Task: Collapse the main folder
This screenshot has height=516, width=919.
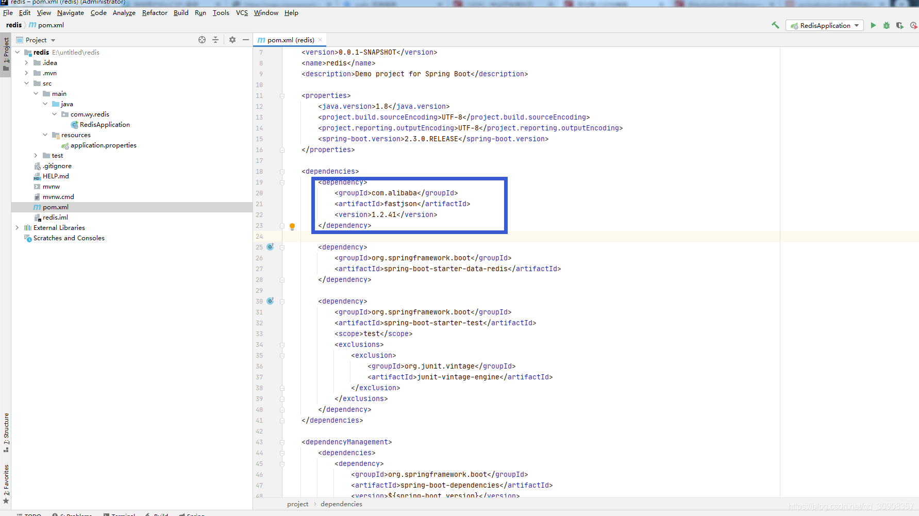Action: click(36, 93)
